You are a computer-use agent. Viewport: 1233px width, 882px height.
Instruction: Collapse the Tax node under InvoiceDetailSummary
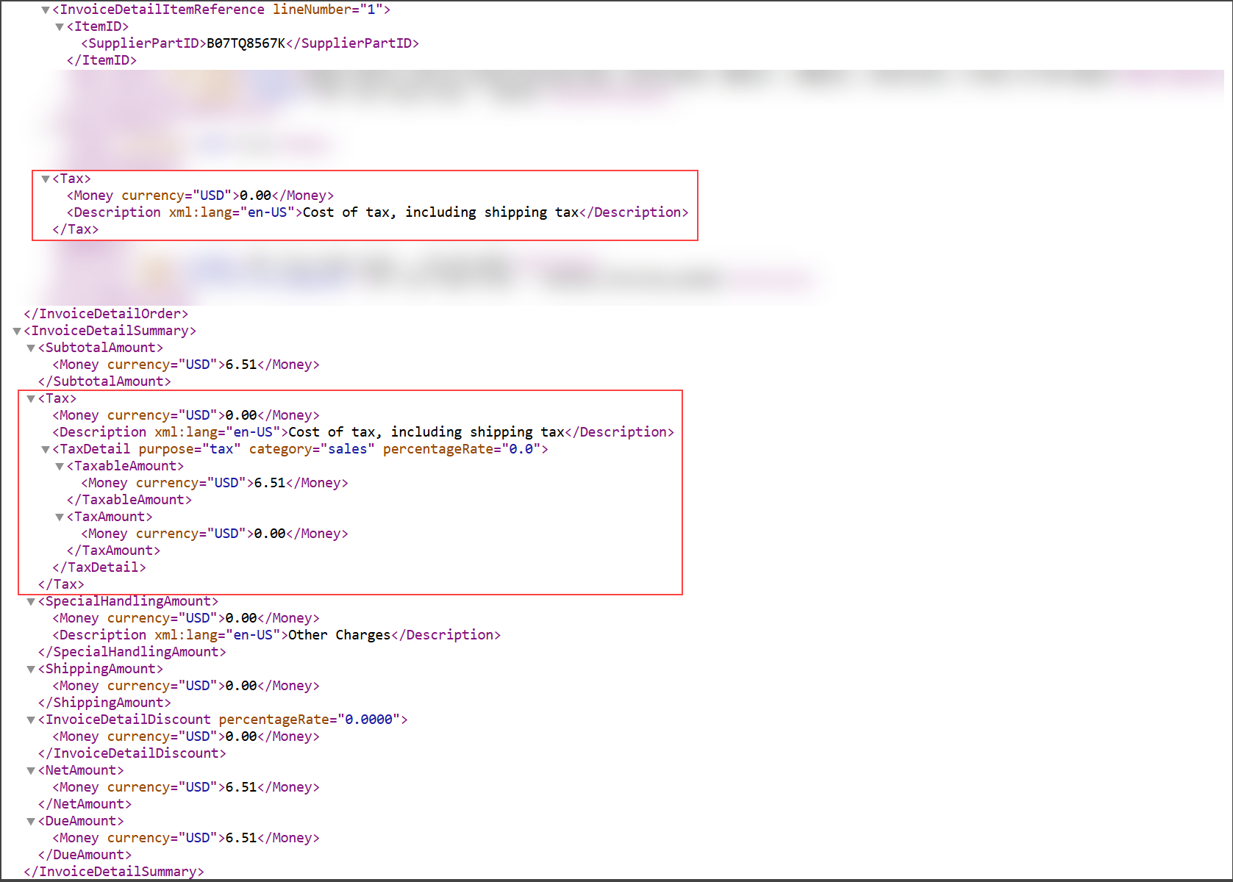pos(31,399)
